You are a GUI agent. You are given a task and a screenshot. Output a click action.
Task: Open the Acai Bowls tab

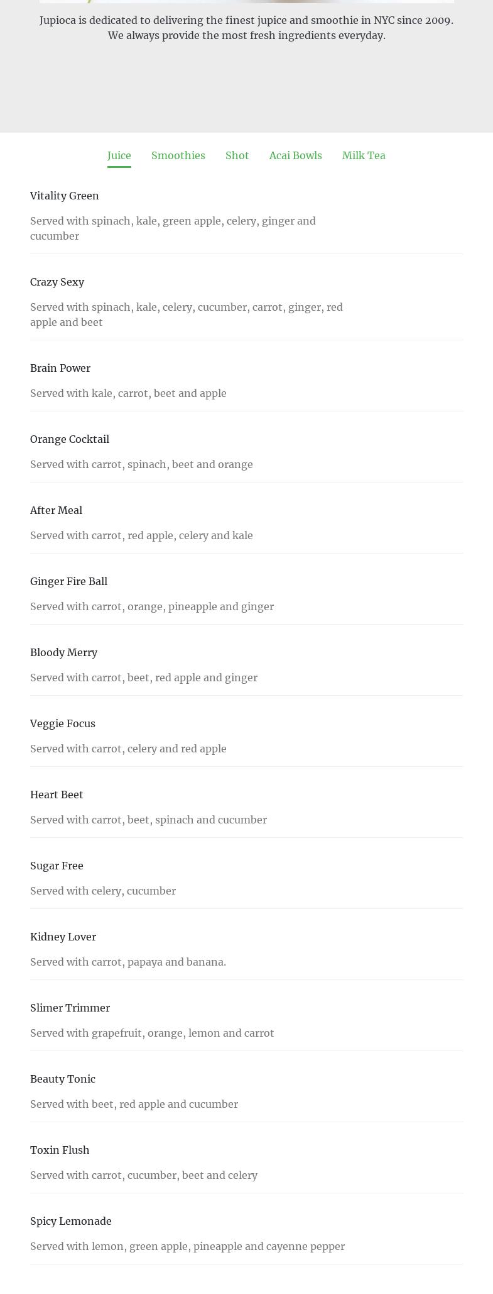(295, 155)
